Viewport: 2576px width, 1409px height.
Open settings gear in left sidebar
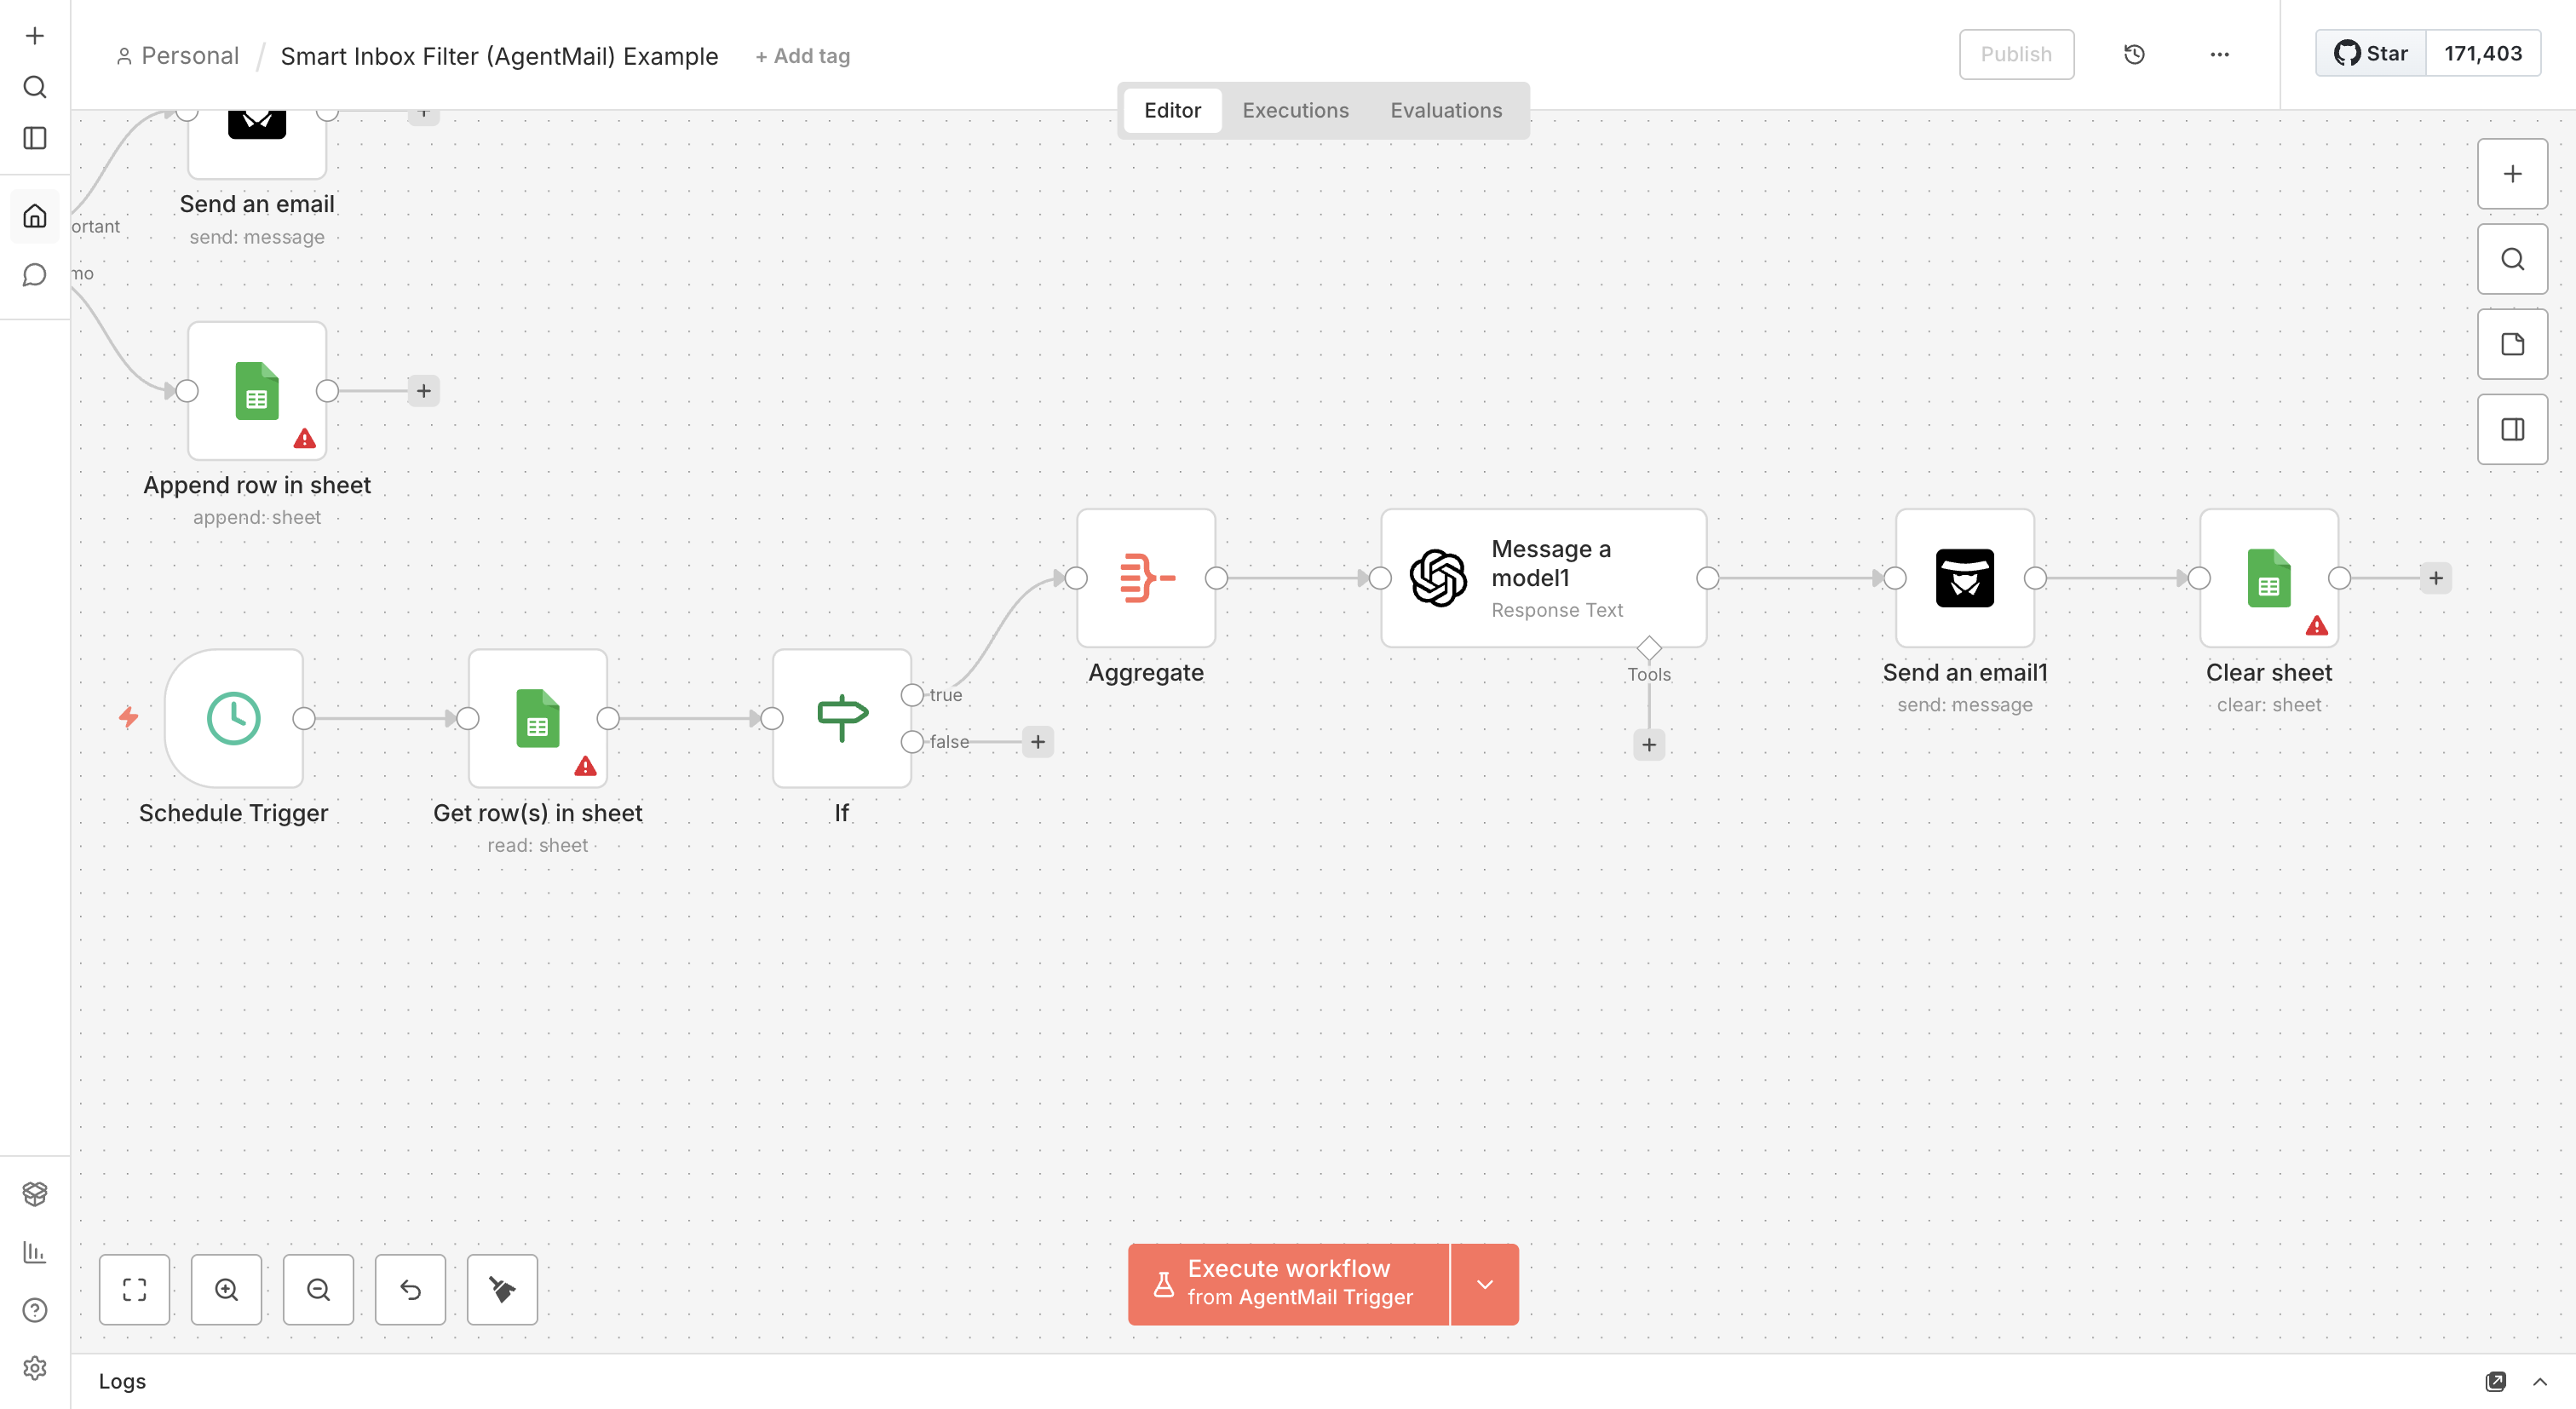click(x=35, y=1368)
